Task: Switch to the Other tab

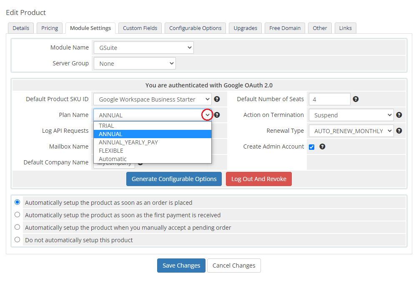Action: click(320, 28)
